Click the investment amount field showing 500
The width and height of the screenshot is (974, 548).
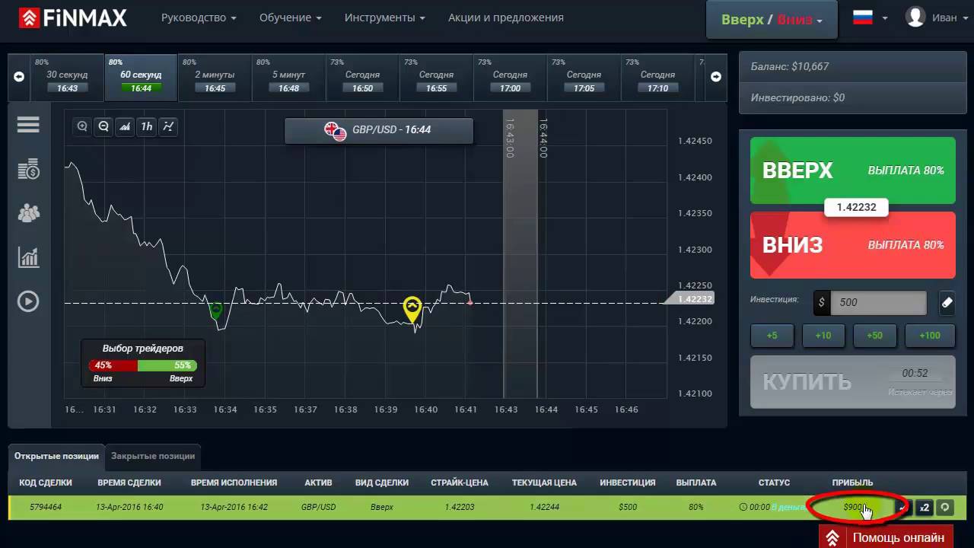879,302
